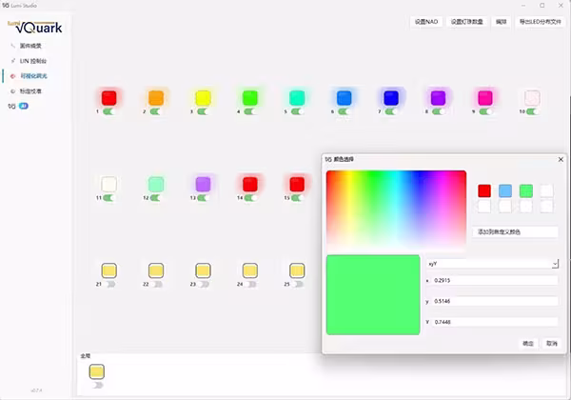Click the short button left of 导出LED分布文件
571x400 pixels.
click(x=502, y=22)
